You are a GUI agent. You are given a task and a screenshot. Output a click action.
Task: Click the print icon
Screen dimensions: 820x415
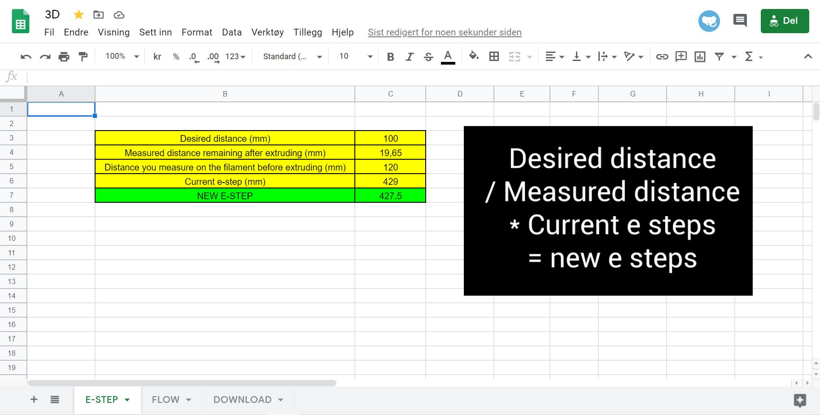tap(64, 57)
